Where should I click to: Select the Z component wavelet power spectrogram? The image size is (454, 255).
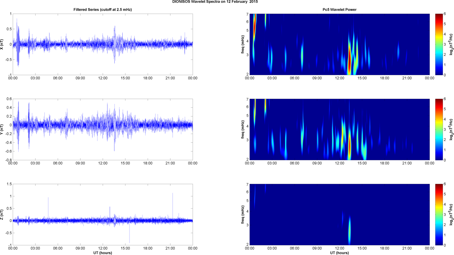click(339, 214)
